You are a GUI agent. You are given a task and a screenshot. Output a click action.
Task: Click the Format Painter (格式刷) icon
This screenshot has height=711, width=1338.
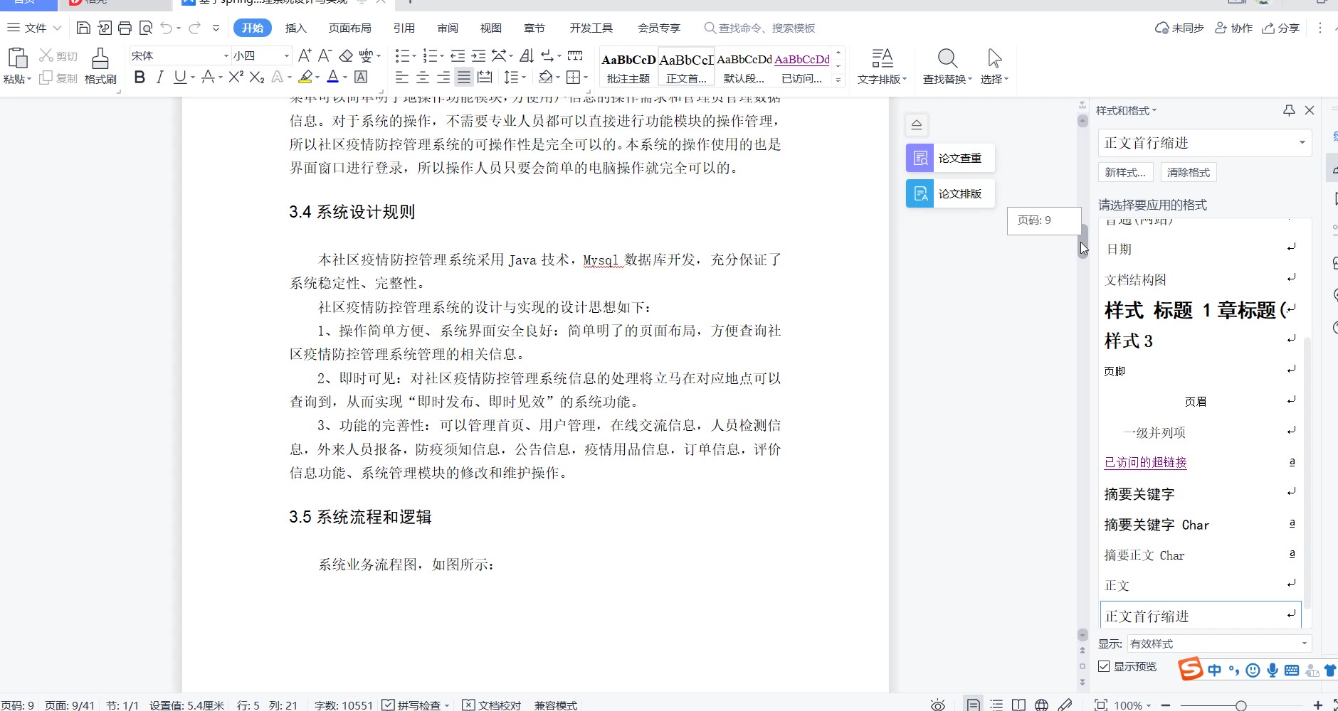tap(100, 58)
